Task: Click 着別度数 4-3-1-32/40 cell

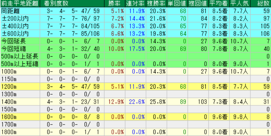Action: click(x=73, y=49)
